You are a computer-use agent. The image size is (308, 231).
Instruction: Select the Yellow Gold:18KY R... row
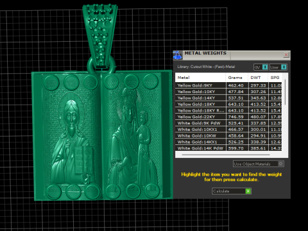pos(228,110)
